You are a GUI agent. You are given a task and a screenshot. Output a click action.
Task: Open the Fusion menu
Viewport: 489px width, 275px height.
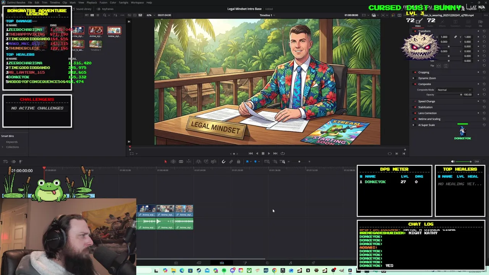pyautogui.click(x=103, y=2)
